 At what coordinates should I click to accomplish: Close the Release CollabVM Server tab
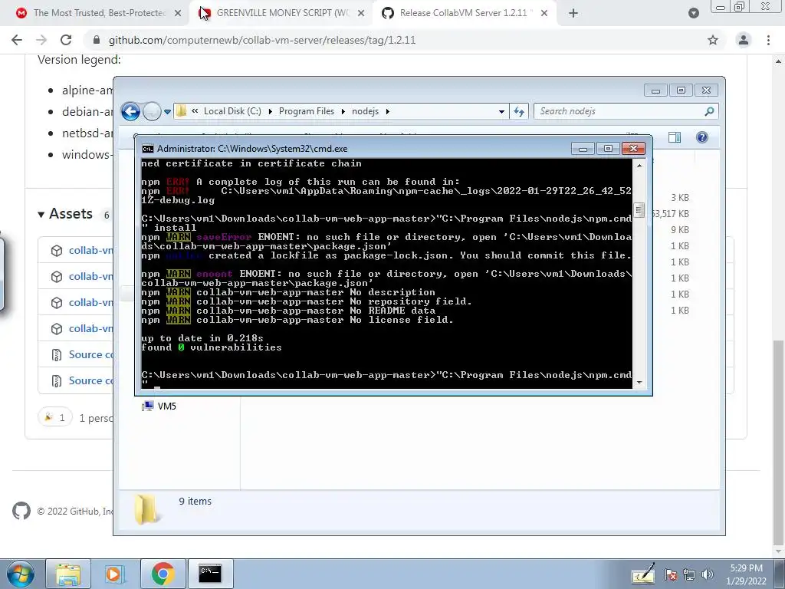(544, 14)
